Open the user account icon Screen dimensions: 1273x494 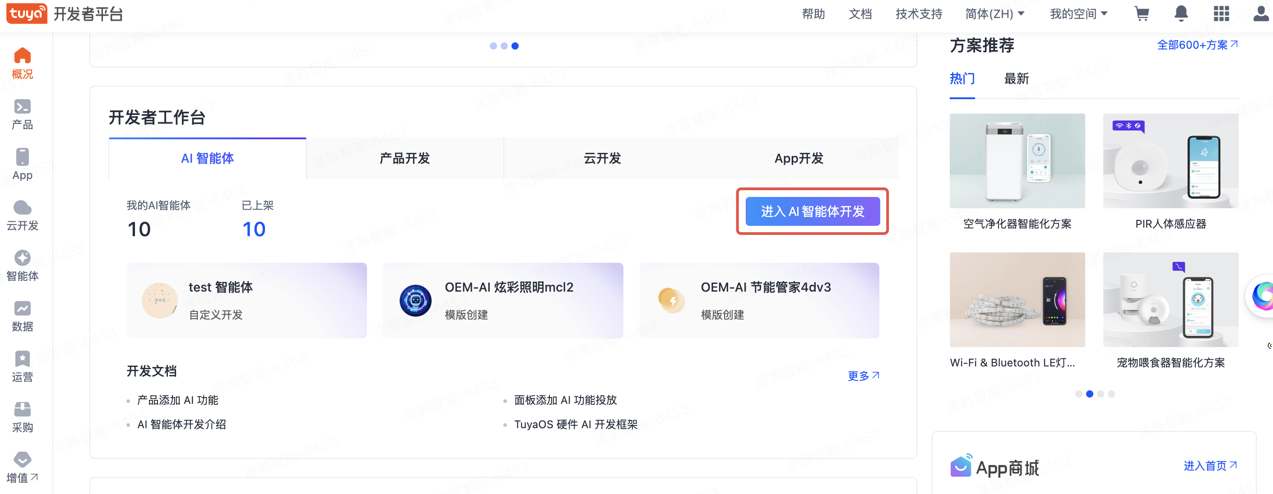point(1261,14)
